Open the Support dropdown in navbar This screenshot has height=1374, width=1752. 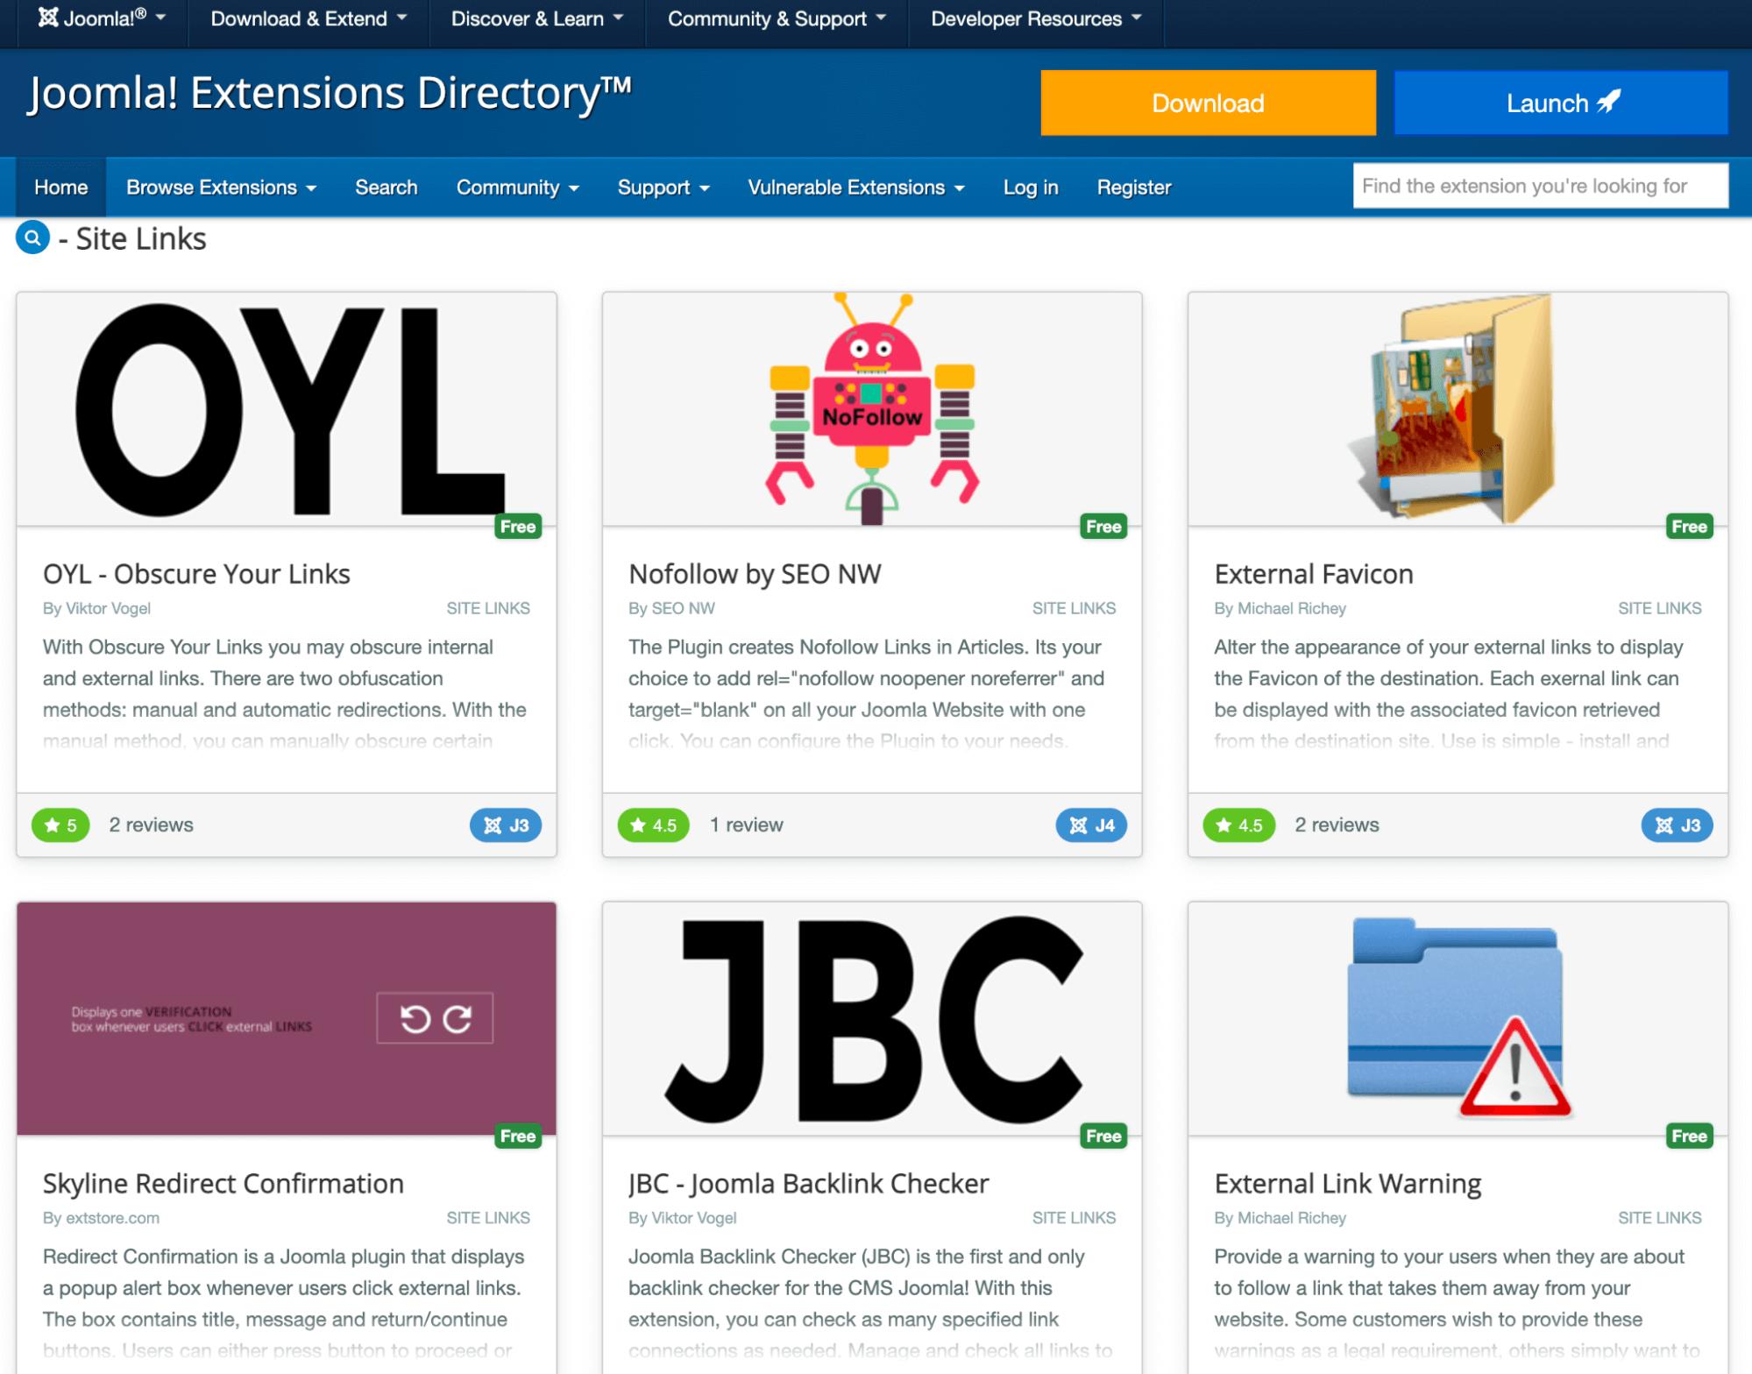pos(663,187)
